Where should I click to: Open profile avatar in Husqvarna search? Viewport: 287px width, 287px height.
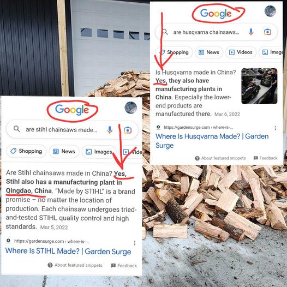point(270,11)
